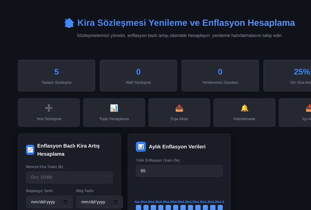This screenshot has width=311, height=210.
Task: Click the Mevcut Kira Tutarı (₺) label
Action: 45,167
